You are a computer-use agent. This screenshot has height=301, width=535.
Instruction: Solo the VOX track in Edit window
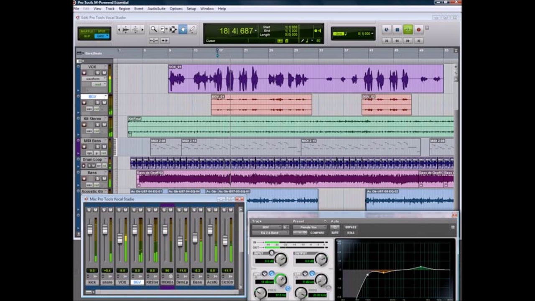pyautogui.click(x=97, y=73)
